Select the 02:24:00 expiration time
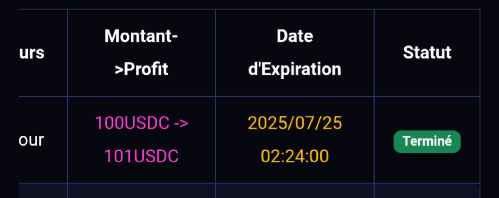Image resolution: width=499 pixels, height=198 pixels. click(x=295, y=156)
